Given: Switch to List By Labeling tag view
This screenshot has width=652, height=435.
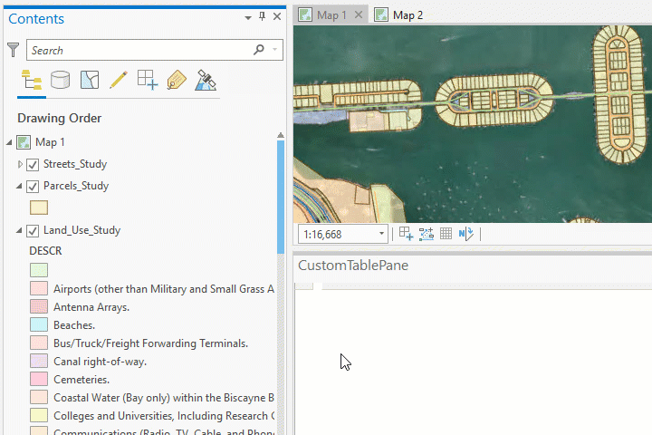Looking at the screenshot, I should [x=177, y=80].
